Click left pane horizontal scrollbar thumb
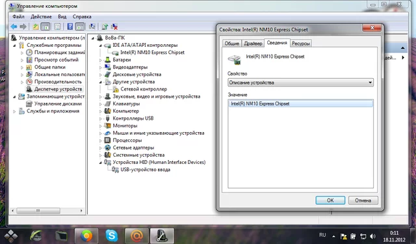 [38, 211]
